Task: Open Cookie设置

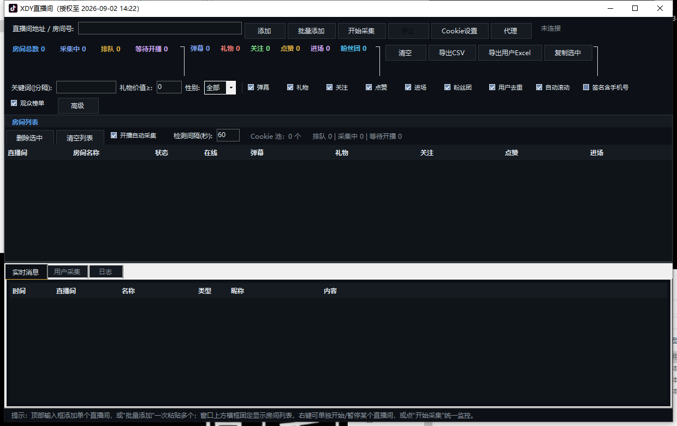Action: point(459,31)
